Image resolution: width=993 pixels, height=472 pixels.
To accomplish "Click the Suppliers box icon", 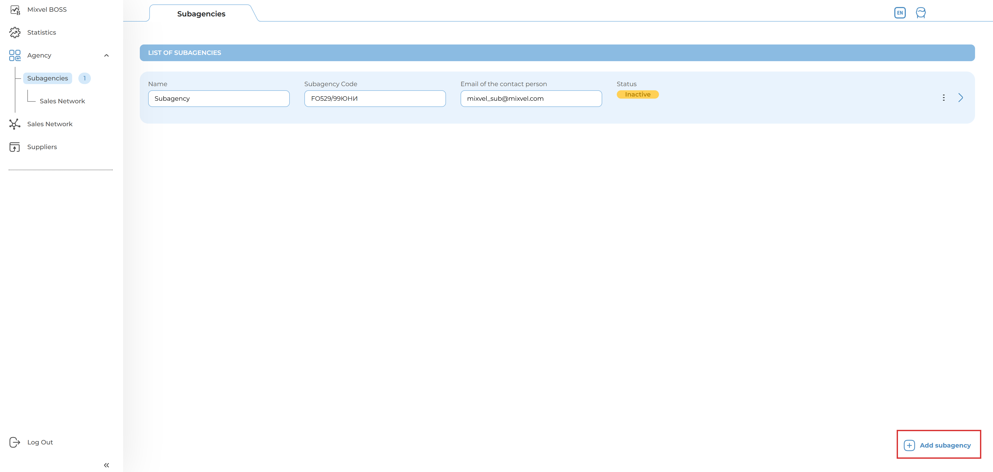I will [15, 147].
